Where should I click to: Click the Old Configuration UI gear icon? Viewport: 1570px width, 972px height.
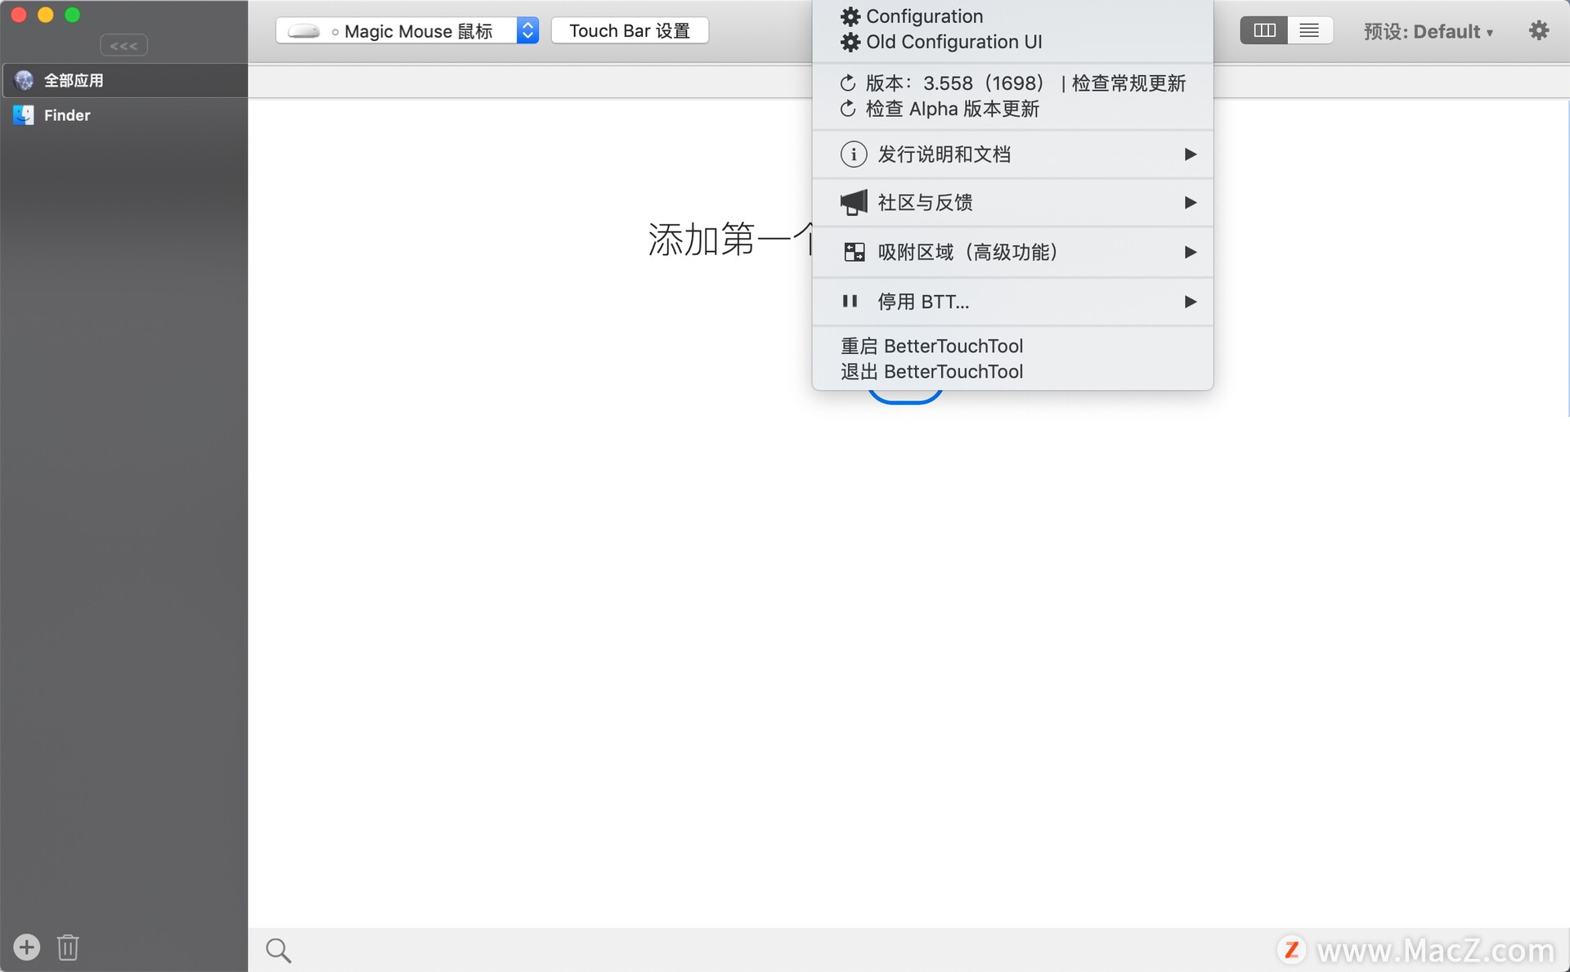tap(849, 42)
